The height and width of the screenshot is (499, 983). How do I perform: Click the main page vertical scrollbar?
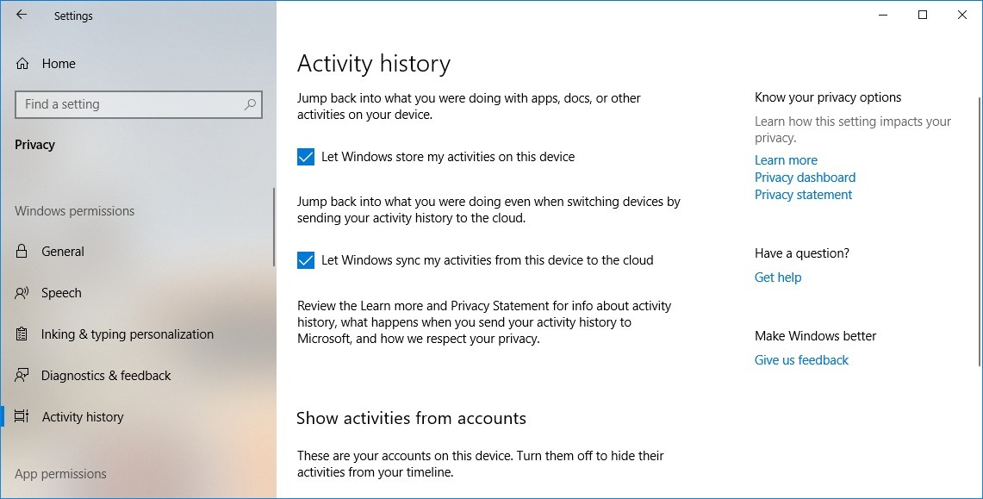pos(980,232)
